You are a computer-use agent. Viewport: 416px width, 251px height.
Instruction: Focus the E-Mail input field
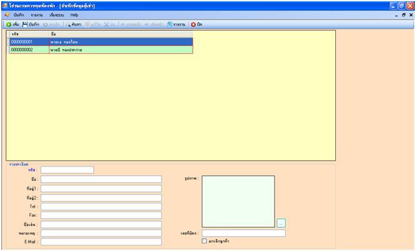pos(101,242)
